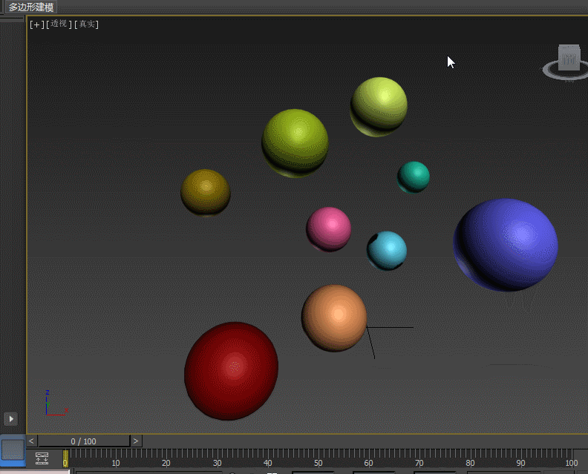Click the play arrow button on left panel
Image resolution: width=588 pixels, height=474 pixels.
coord(10,418)
